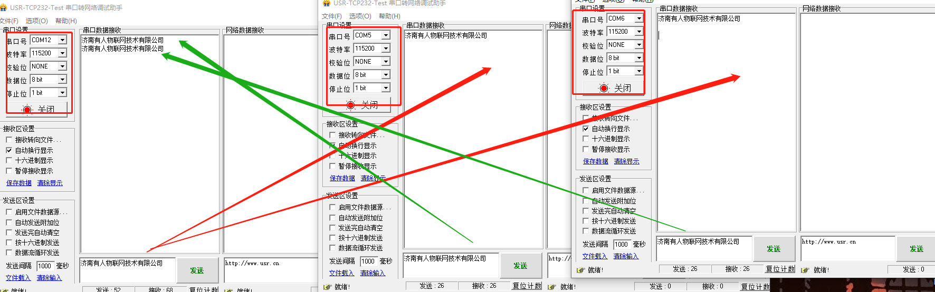Expand the 校验位 NONE dropdown in the COM5 window
This screenshot has height=292, width=935.
(386, 62)
